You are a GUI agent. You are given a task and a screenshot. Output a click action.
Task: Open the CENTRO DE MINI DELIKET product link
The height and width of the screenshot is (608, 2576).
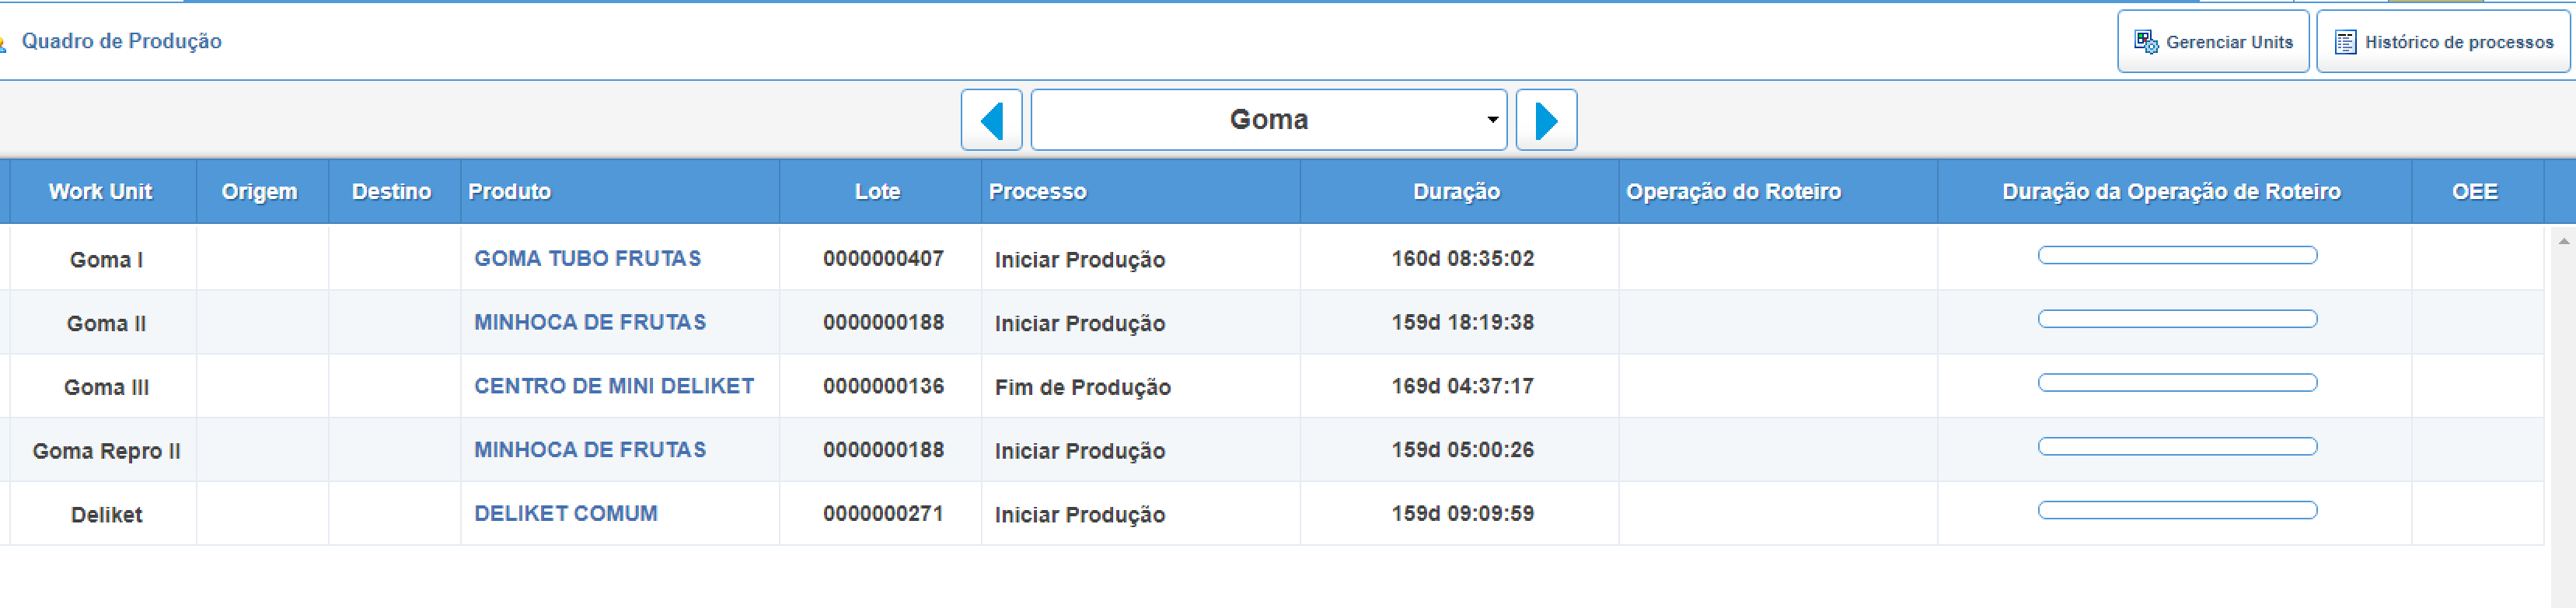[614, 386]
